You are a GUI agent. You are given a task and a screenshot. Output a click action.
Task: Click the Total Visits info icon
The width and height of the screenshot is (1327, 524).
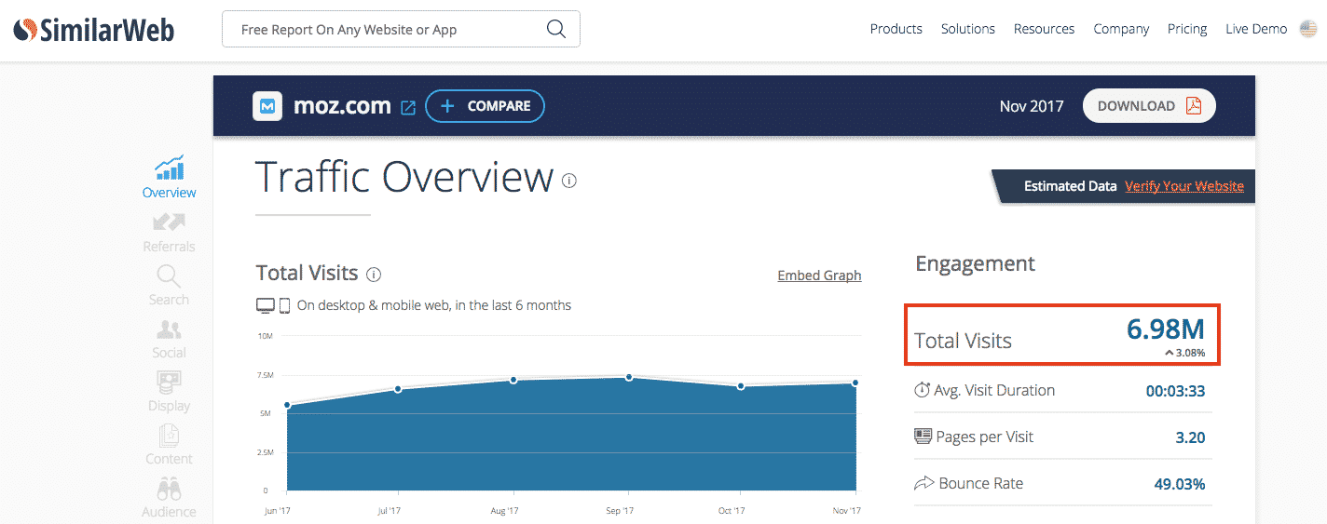(x=374, y=275)
